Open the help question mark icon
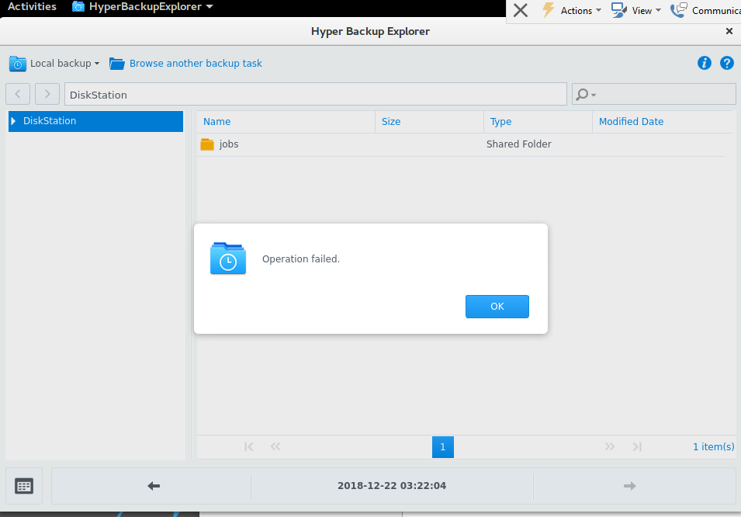Viewport: 741px width, 517px height. tap(727, 63)
